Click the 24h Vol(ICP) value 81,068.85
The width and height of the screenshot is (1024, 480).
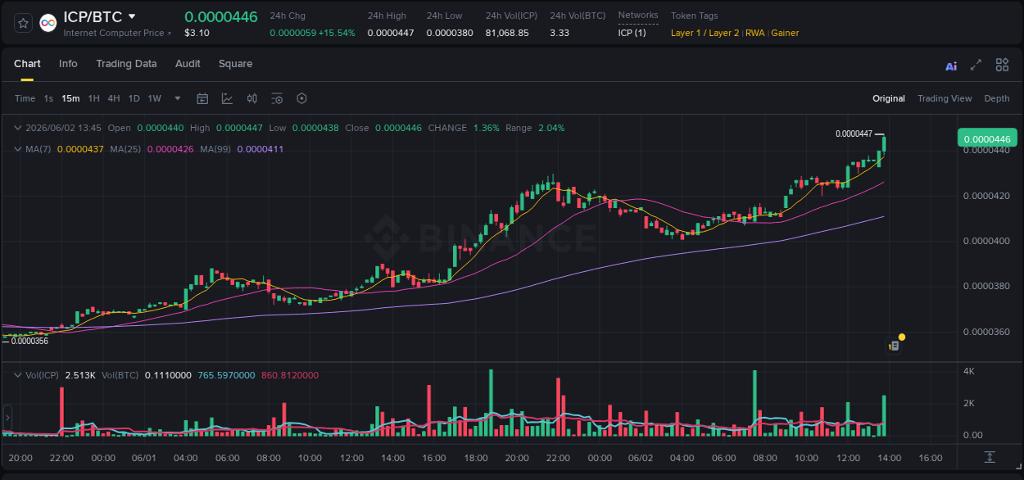[507, 33]
